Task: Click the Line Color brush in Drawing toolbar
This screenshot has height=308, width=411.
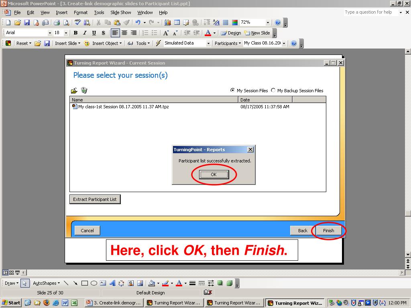Action: (165, 283)
